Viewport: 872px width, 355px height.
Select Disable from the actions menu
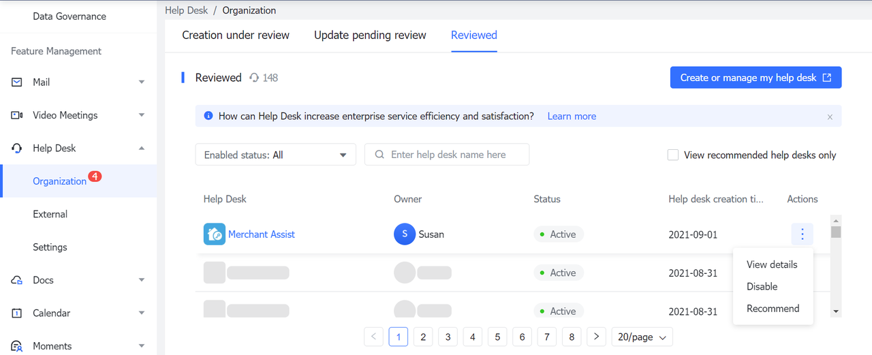pos(762,287)
